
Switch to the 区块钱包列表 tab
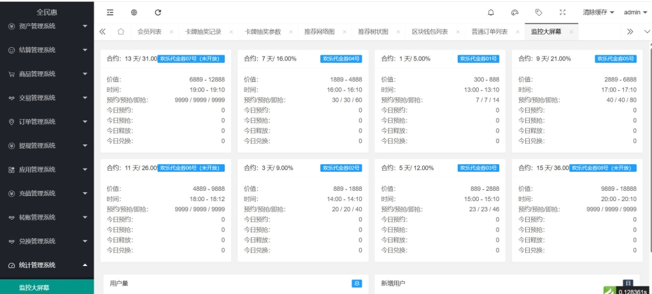tap(430, 32)
